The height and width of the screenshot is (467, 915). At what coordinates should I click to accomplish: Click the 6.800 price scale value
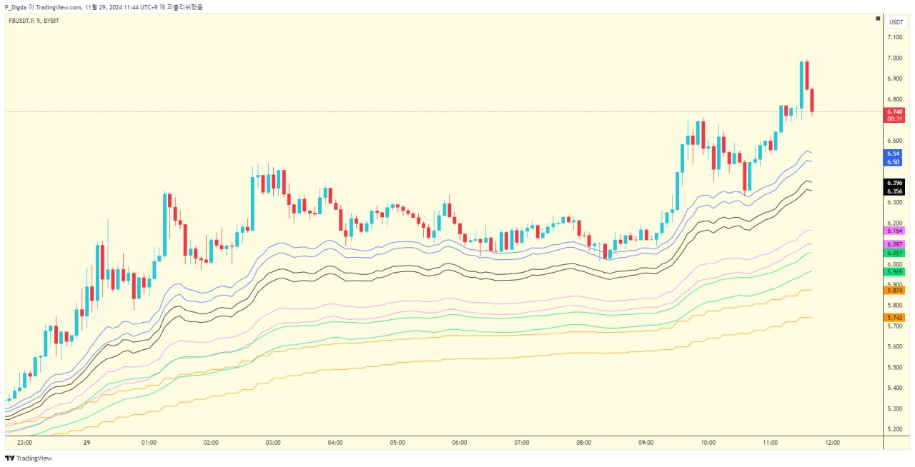[x=895, y=99]
